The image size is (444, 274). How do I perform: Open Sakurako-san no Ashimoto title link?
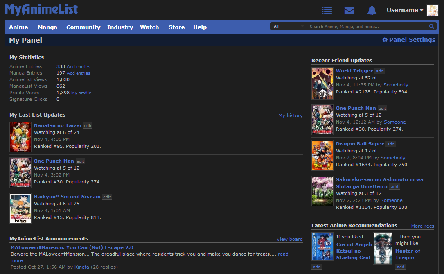point(379,183)
